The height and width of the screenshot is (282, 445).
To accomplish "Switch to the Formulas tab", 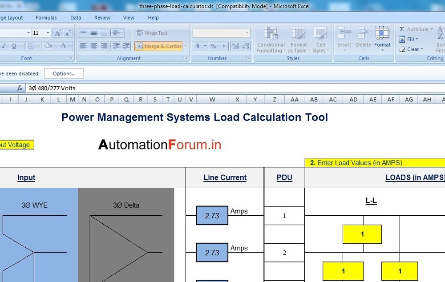I will tap(46, 18).
